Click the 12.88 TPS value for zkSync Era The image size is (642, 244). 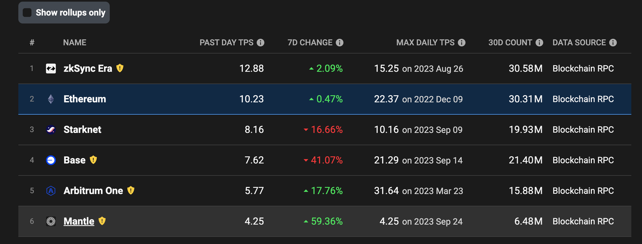click(252, 69)
